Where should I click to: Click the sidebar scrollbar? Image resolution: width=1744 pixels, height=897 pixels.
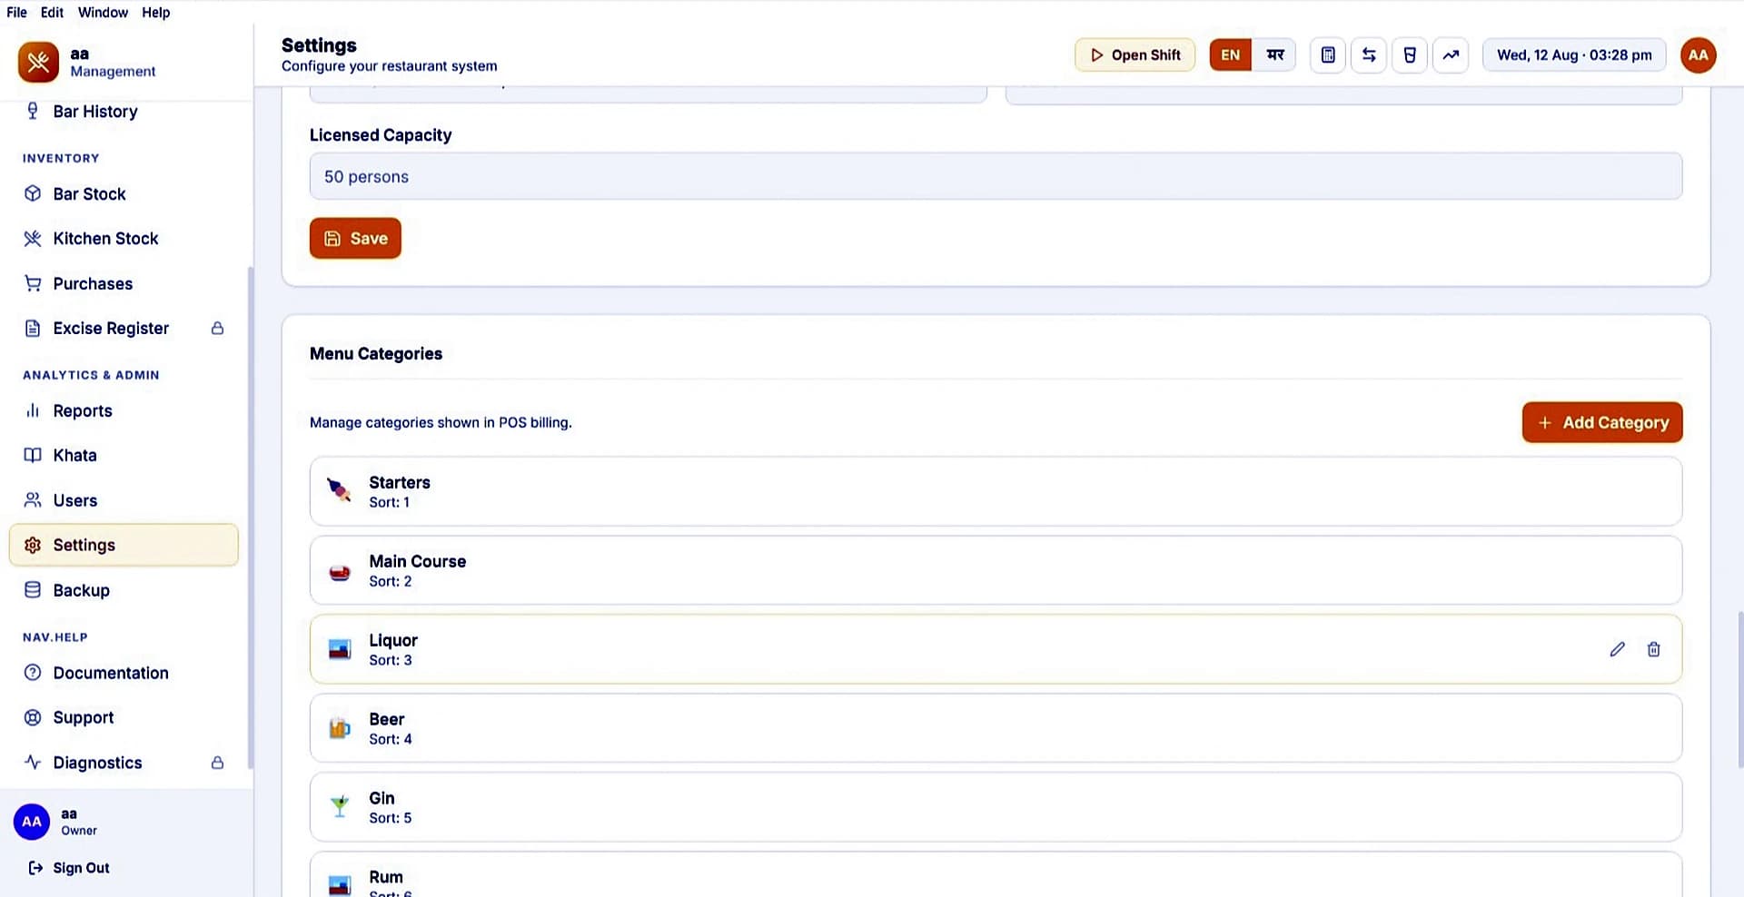click(x=251, y=517)
